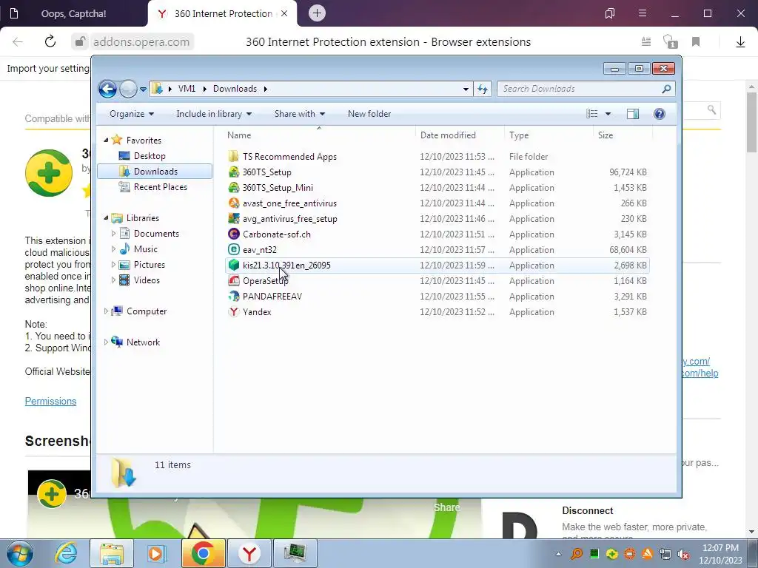Viewport: 758px width, 568px height.
Task: Open the browser downloads arrow icon
Action: (x=740, y=42)
